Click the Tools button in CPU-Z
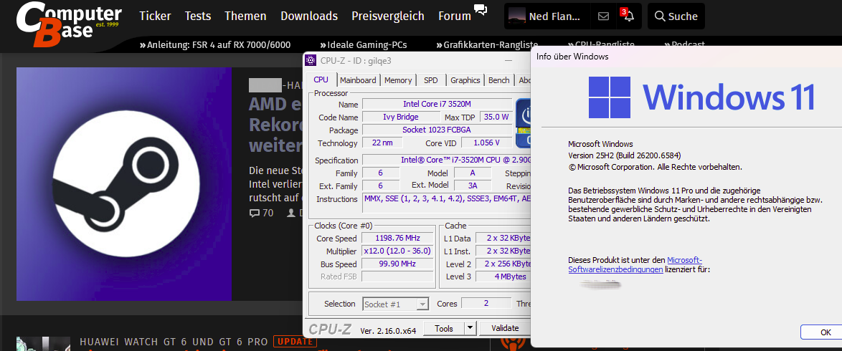 (444, 328)
